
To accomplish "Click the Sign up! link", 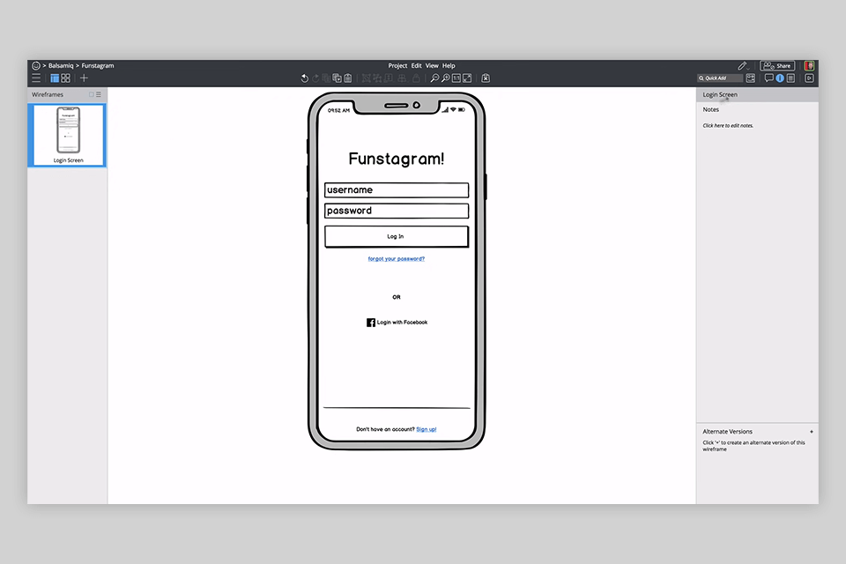I will pyautogui.click(x=427, y=430).
